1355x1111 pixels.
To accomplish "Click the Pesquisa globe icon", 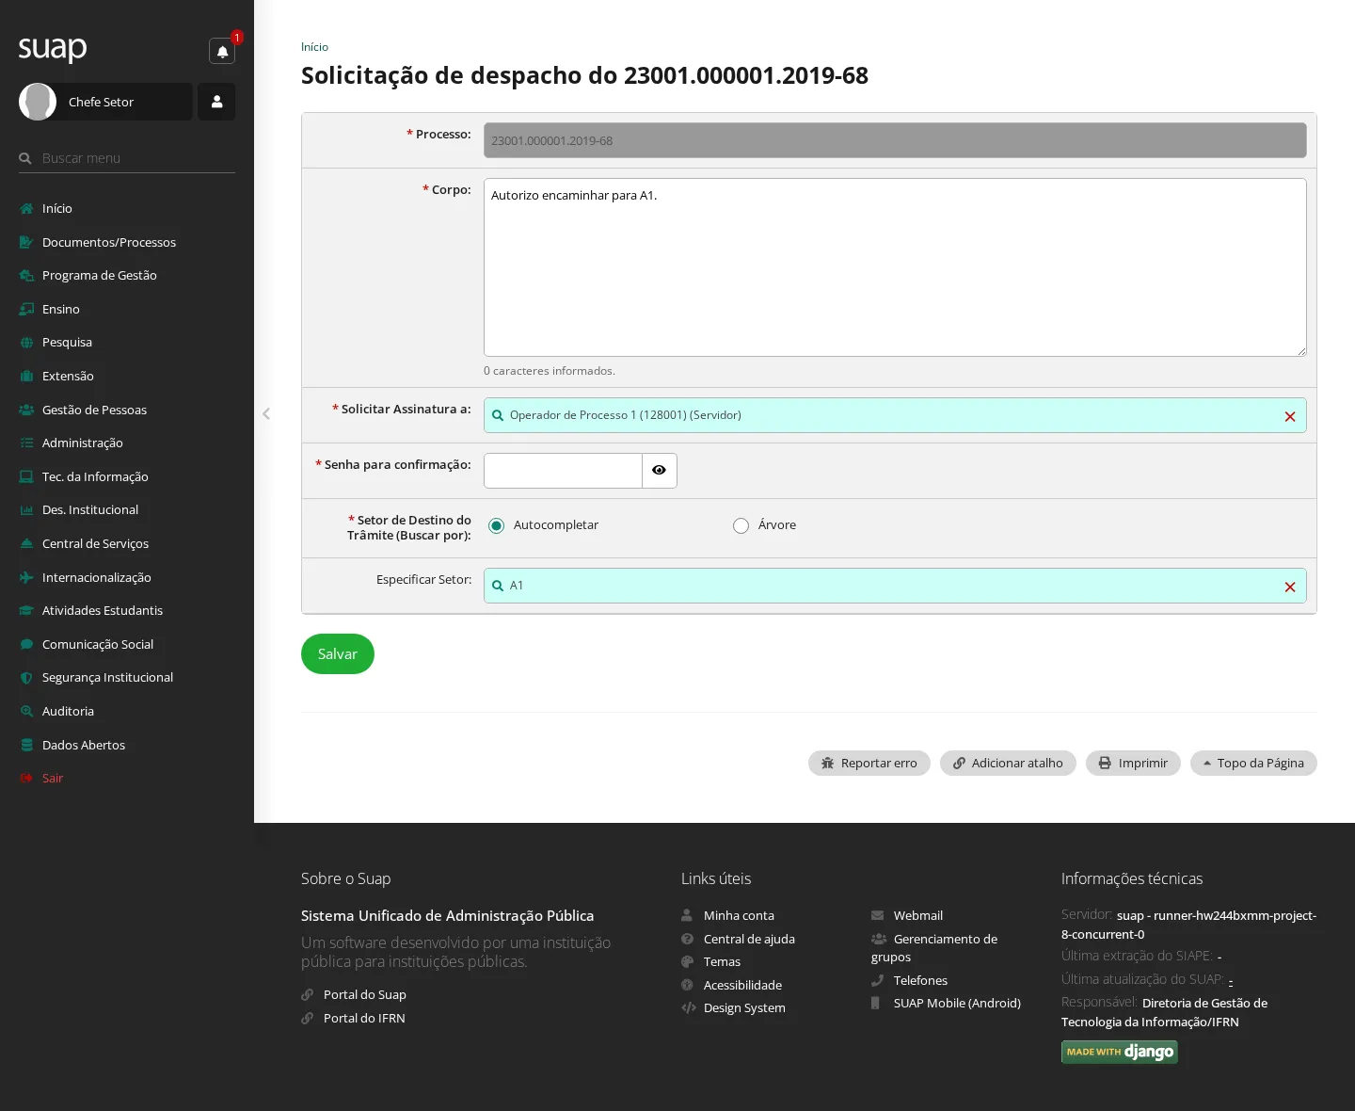I will click(26, 343).
